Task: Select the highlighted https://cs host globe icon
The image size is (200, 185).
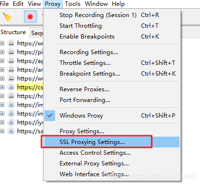Action: click(x=11, y=87)
